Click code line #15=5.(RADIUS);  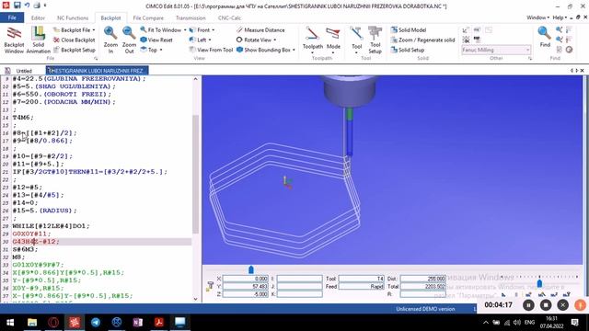tap(45, 211)
